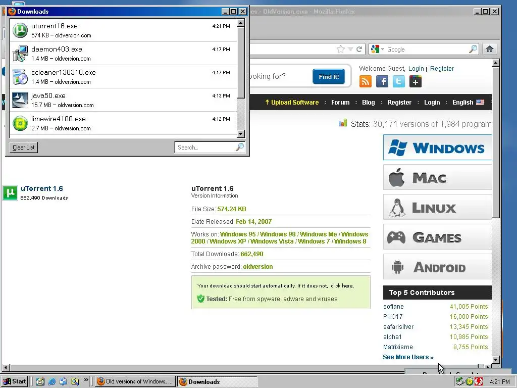Click the plus share icon
Image resolution: width=517 pixels, height=388 pixels.
tap(416, 81)
